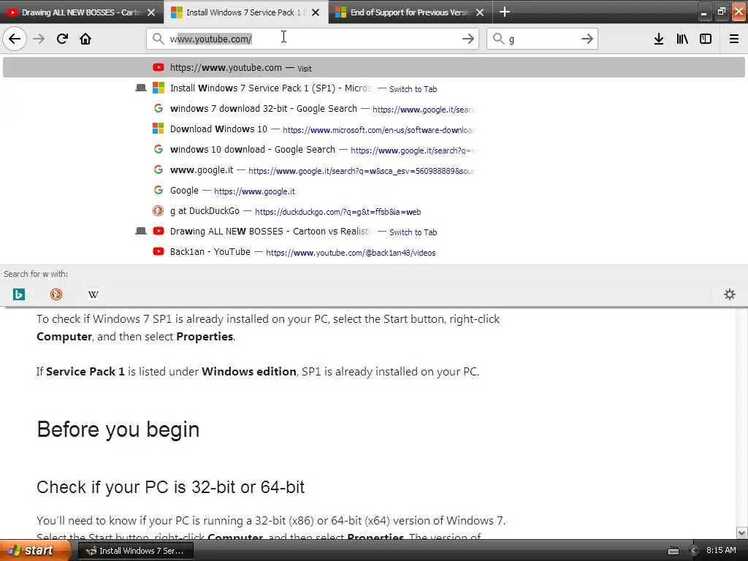The height and width of the screenshot is (561, 748).
Task: Open search settings gear icon
Action: pos(730,294)
